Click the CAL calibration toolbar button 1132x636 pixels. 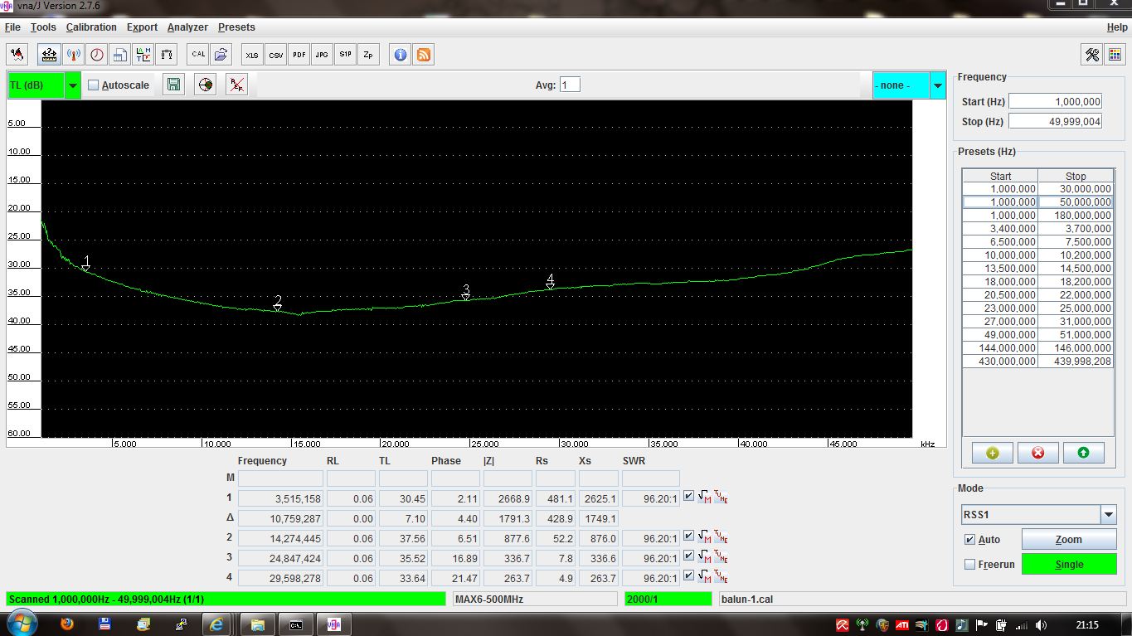[x=197, y=55]
